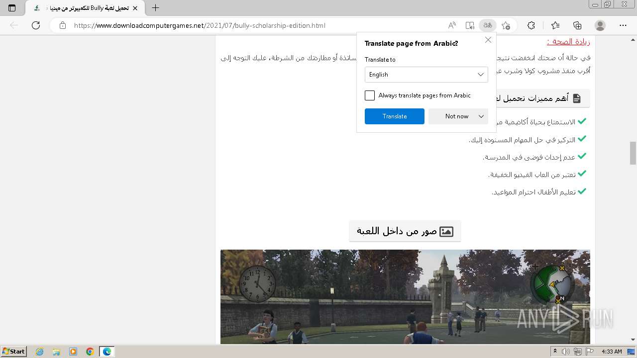Click the document icon beside features heading
This screenshot has height=358, width=637.
[577, 98]
